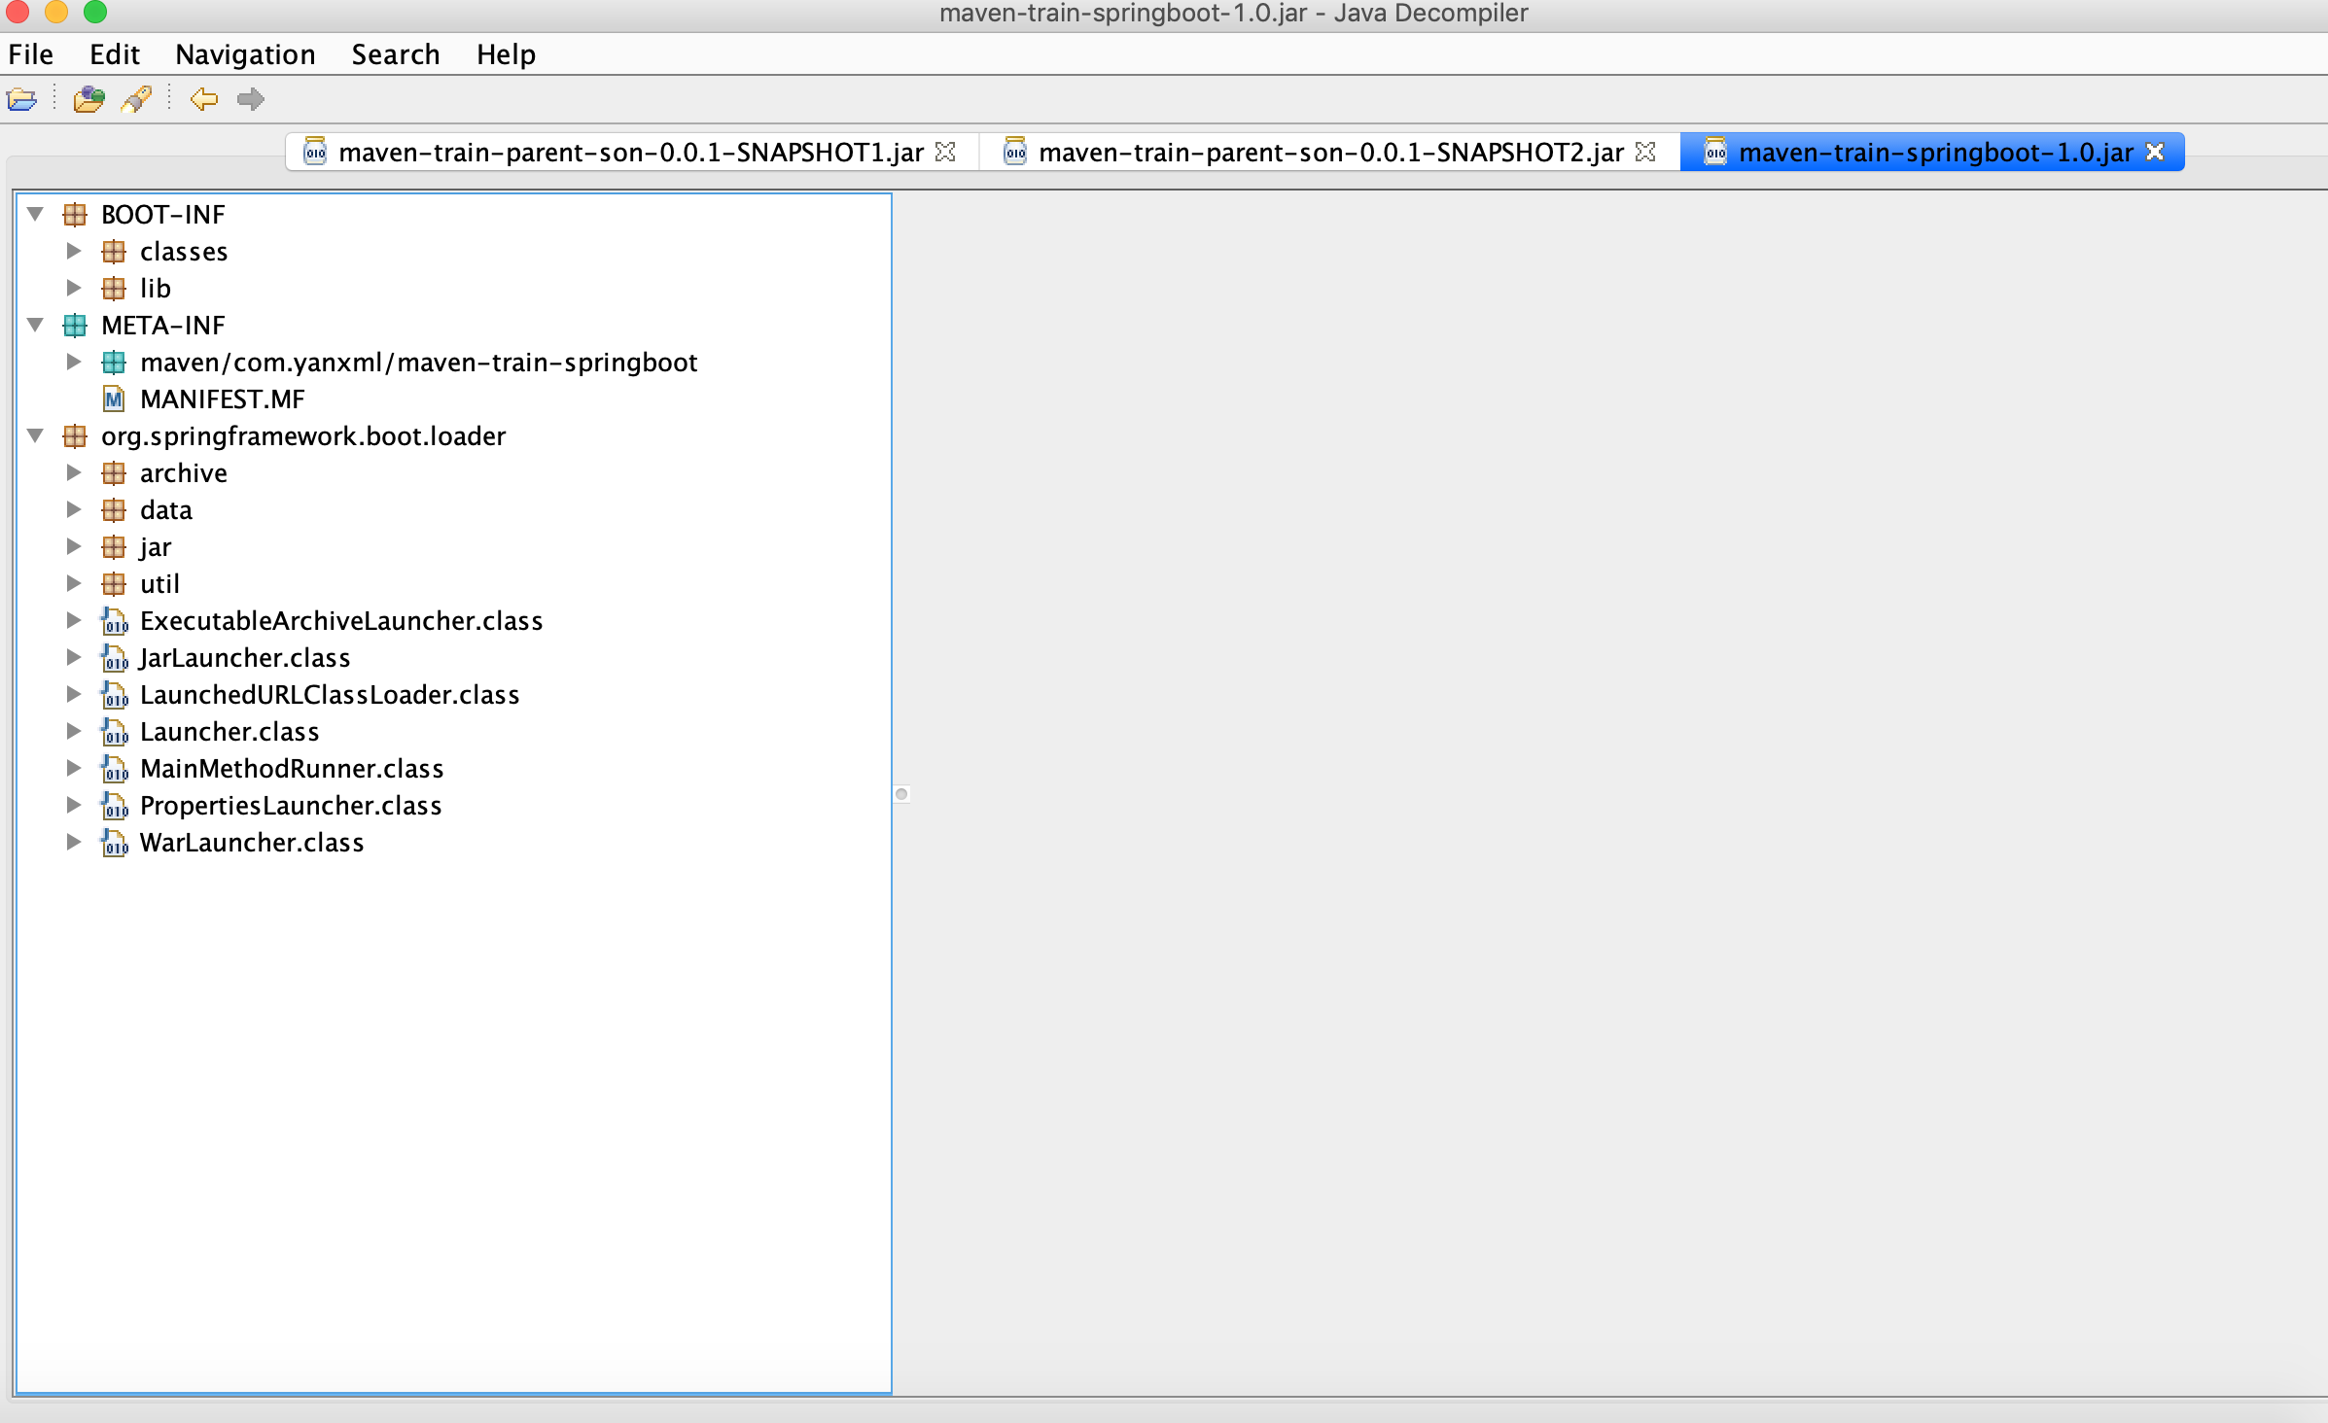Click the split pane divider handle
Viewport: 2328px width, 1423px height.
pos(901,794)
